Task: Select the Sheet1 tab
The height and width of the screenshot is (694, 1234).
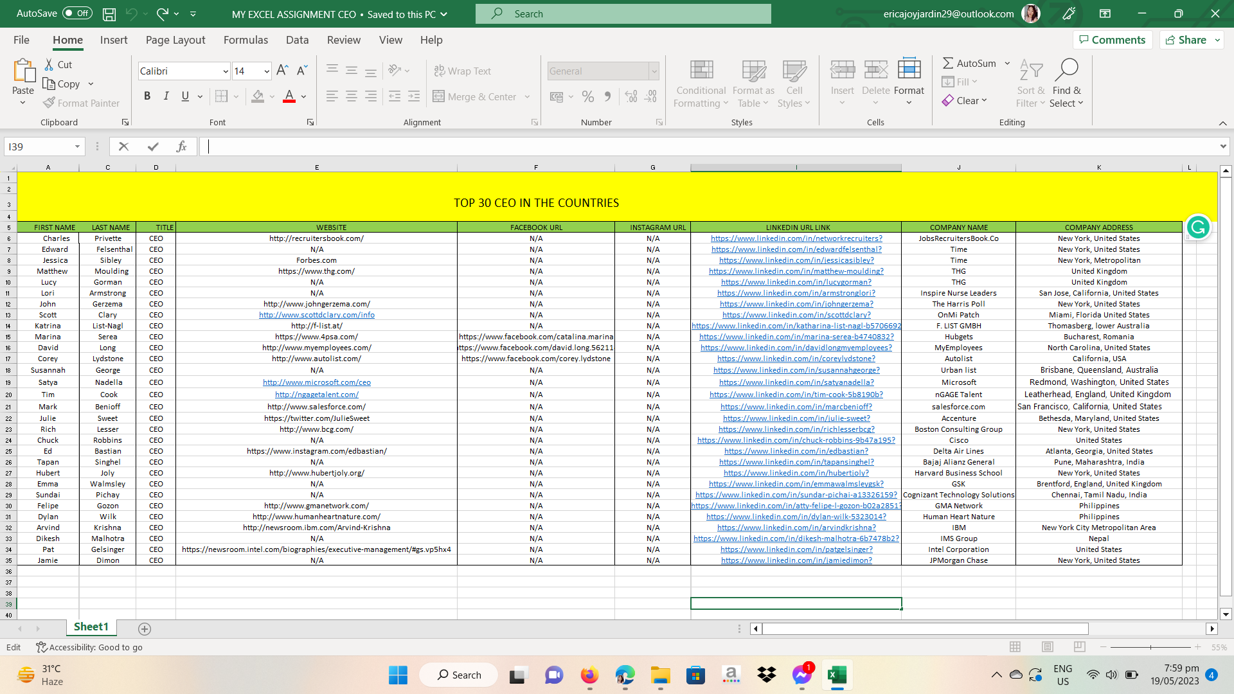Action: [91, 627]
